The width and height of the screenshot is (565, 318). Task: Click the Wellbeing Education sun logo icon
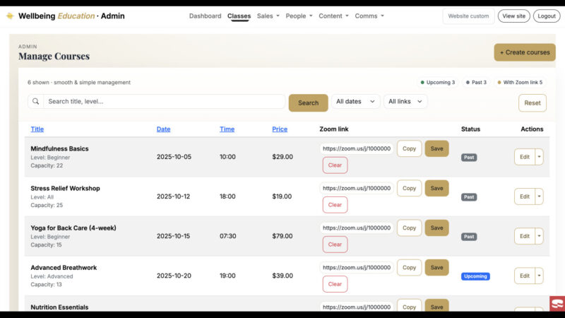(10, 16)
